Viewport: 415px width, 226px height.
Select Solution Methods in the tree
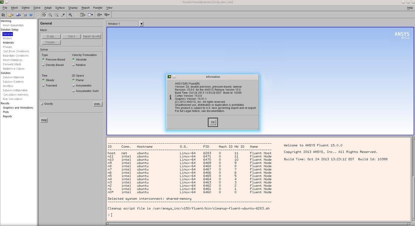pyautogui.click(x=13, y=77)
